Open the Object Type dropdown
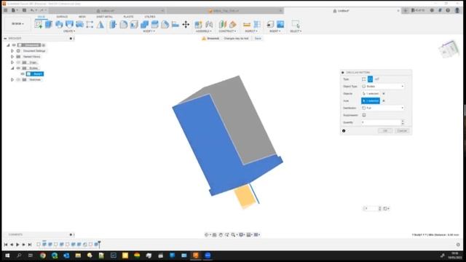Viewport: 466px width, 262px height. (x=383, y=87)
